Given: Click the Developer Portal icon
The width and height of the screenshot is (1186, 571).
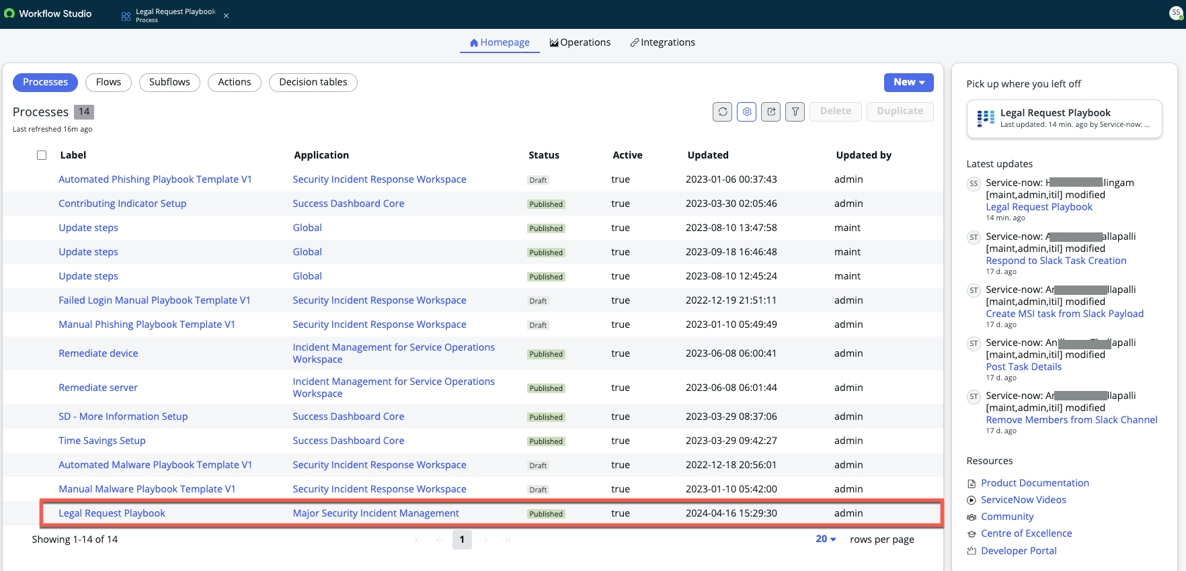Looking at the screenshot, I should click(x=972, y=551).
